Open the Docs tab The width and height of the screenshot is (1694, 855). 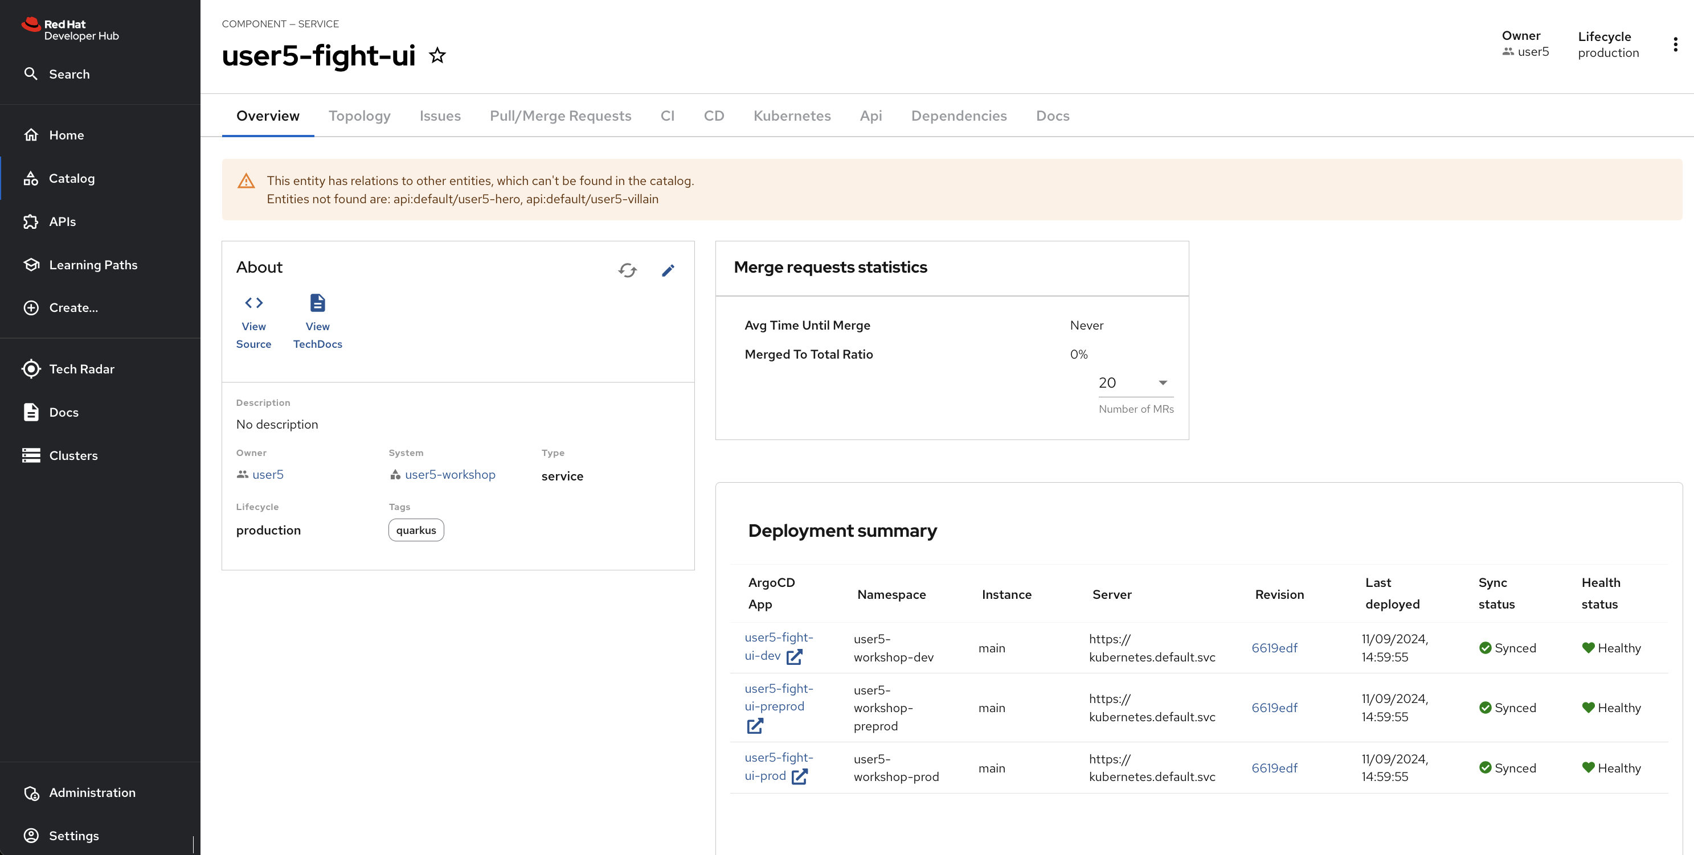(x=1052, y=116)
